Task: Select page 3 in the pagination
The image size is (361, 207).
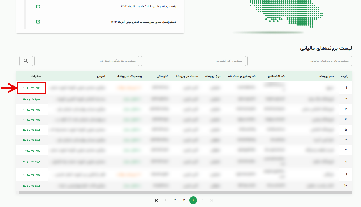Action: [x=175, y=200]
